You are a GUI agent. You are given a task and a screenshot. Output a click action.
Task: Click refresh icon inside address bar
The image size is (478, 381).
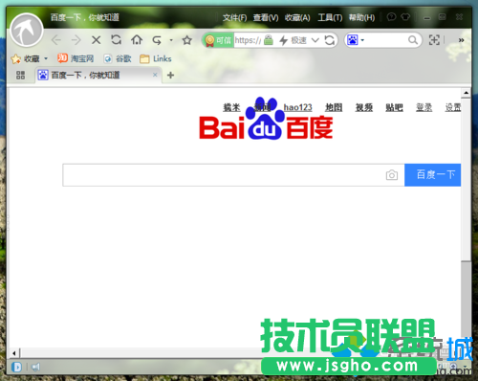pos(330,40)
